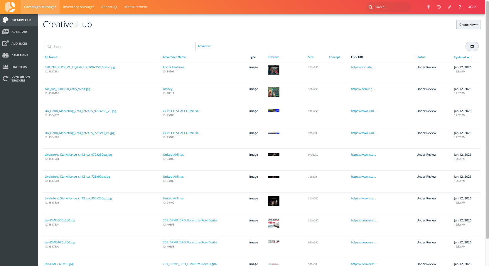Screen dimensions: 489x266
Task: Open the history icon in top bar
Action: pos(439,7)
